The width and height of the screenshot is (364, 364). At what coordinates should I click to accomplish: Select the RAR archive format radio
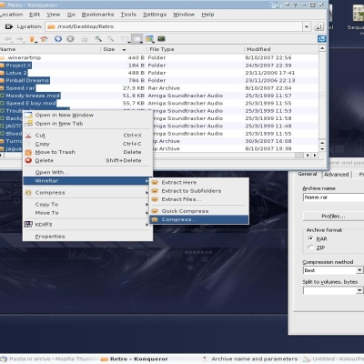[x=310, y=238]
